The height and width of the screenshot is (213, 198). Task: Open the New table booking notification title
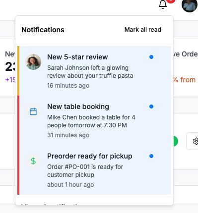[x=78, y=106]
